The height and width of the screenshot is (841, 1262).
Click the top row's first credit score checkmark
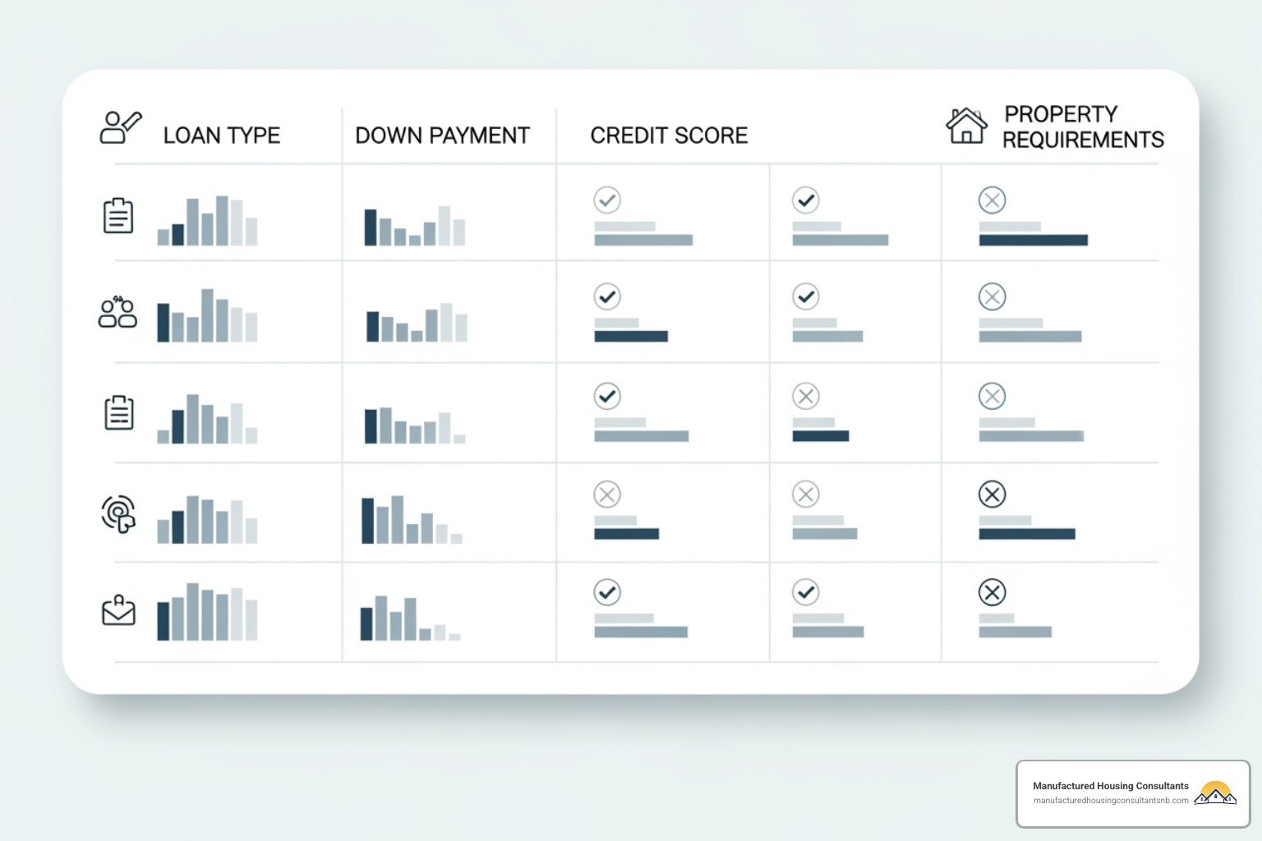607,200
